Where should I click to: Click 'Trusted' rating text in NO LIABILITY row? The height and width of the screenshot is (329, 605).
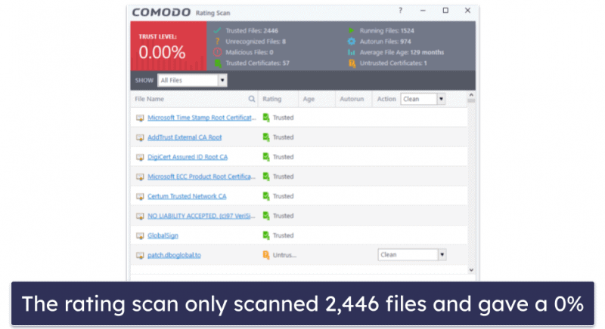pos(283,216)
